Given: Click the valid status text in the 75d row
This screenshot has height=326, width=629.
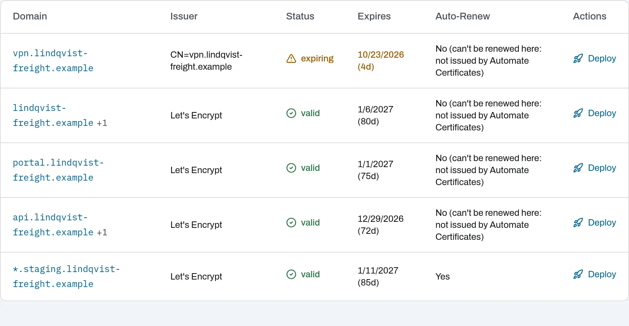Looking at the screenshot, I should coord(310,168).
